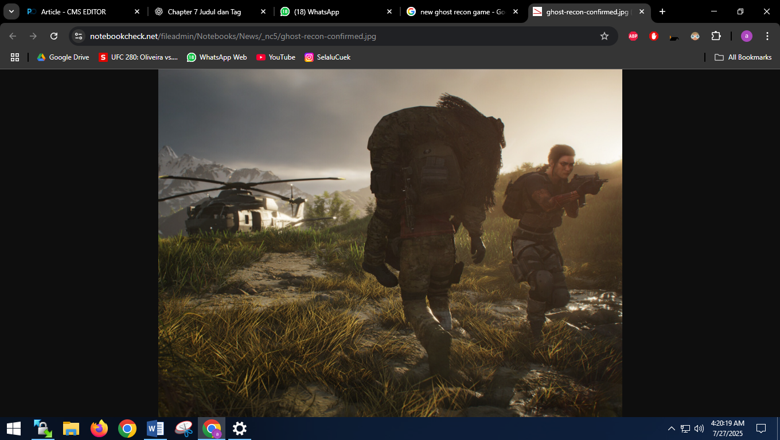Open File Explorer from taskbar
780x440 pixels.
pos(71,429)
